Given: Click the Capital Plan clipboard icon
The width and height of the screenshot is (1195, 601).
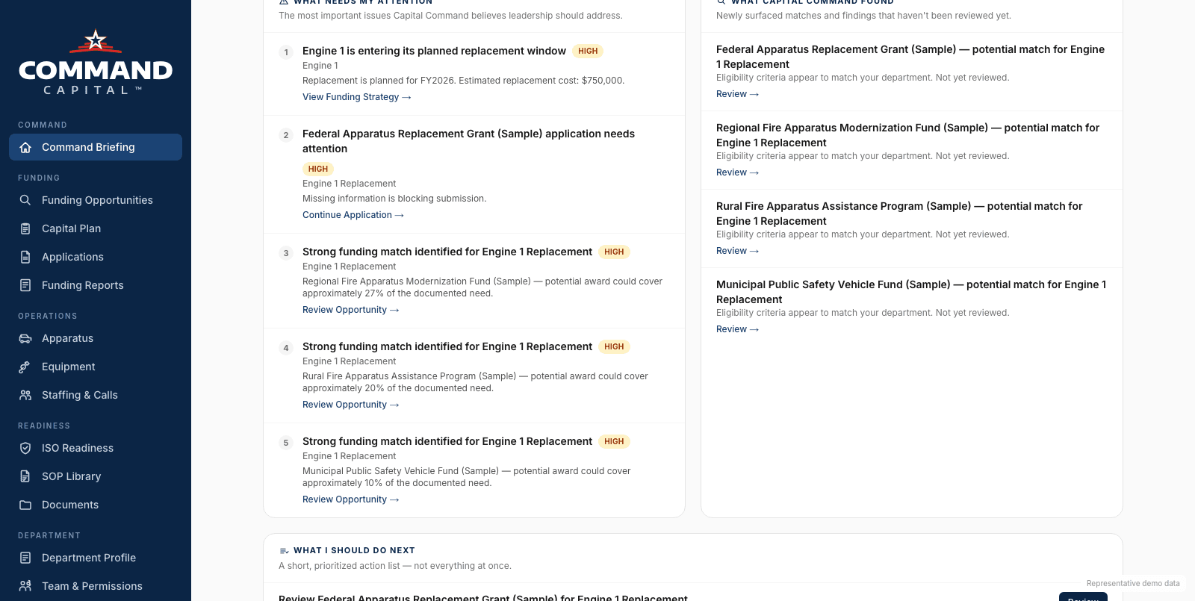Looking at the screenshot, I should [25, 228].
